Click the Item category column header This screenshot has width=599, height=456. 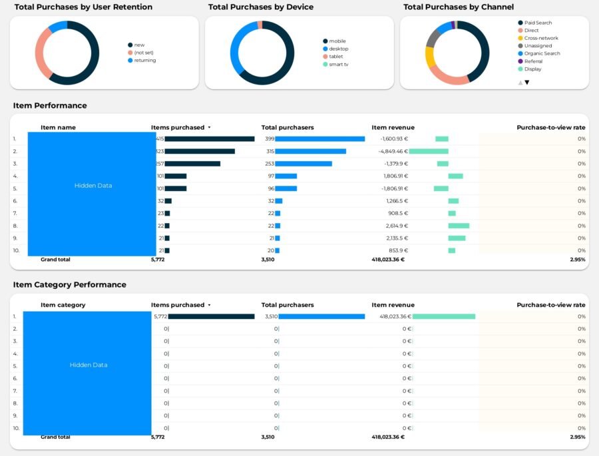point(63,305)
